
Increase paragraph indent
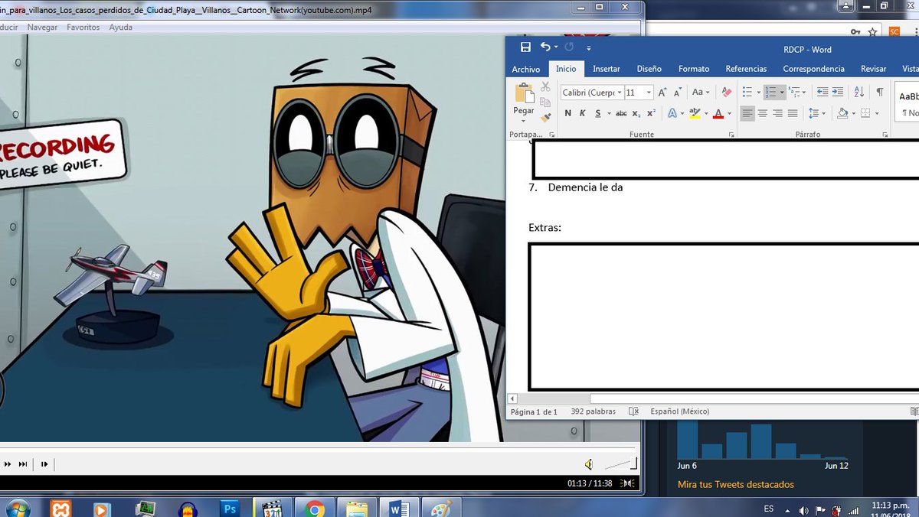pos(838,93)
